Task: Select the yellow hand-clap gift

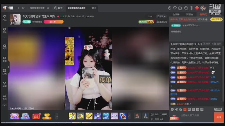Action: click(x=72, y=116)
